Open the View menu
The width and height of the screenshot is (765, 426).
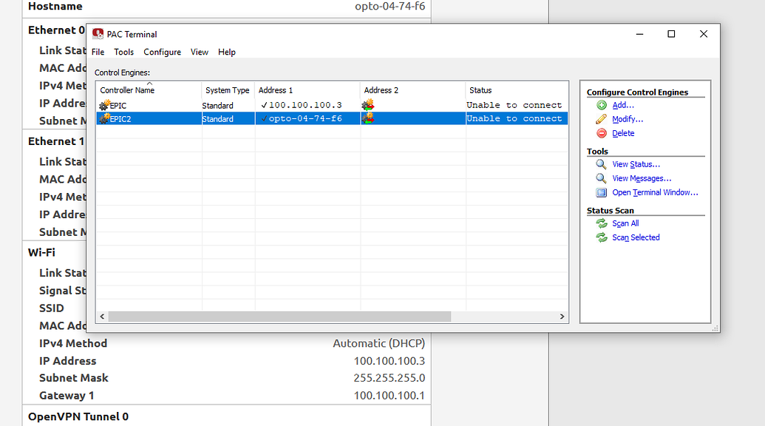199,52
